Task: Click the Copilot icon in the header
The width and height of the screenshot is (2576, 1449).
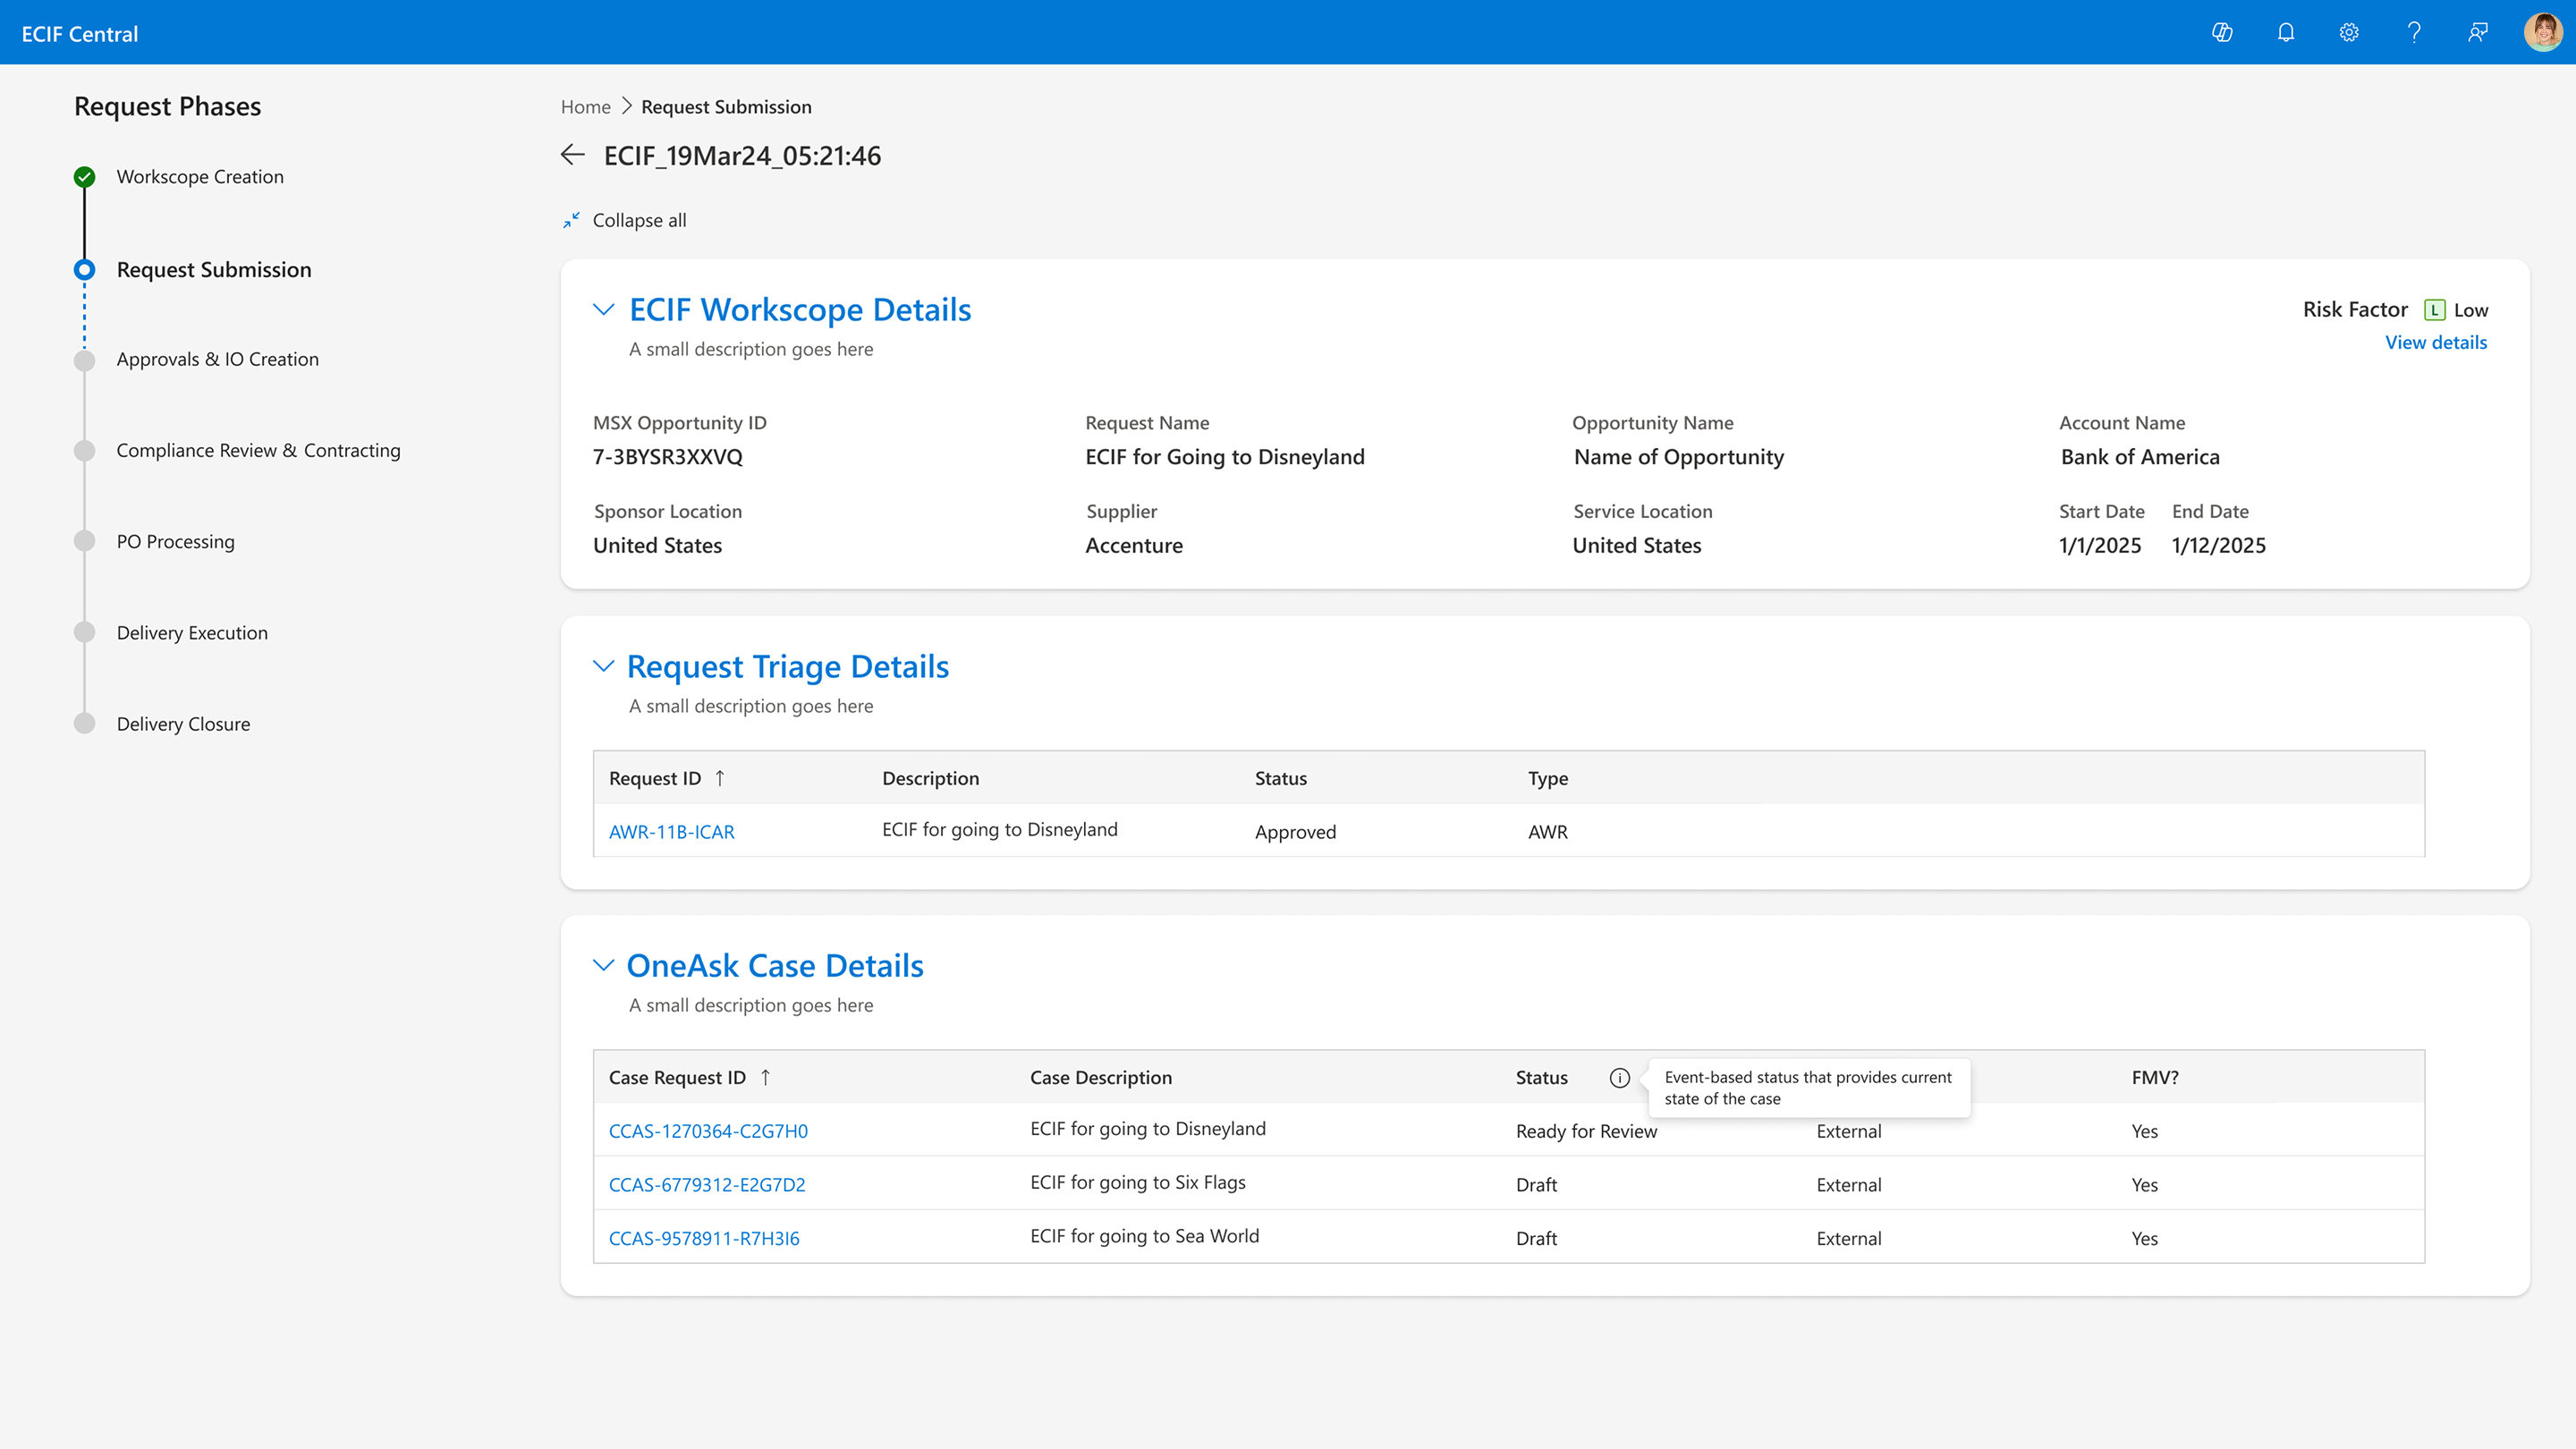Action: pos(2222,33)
